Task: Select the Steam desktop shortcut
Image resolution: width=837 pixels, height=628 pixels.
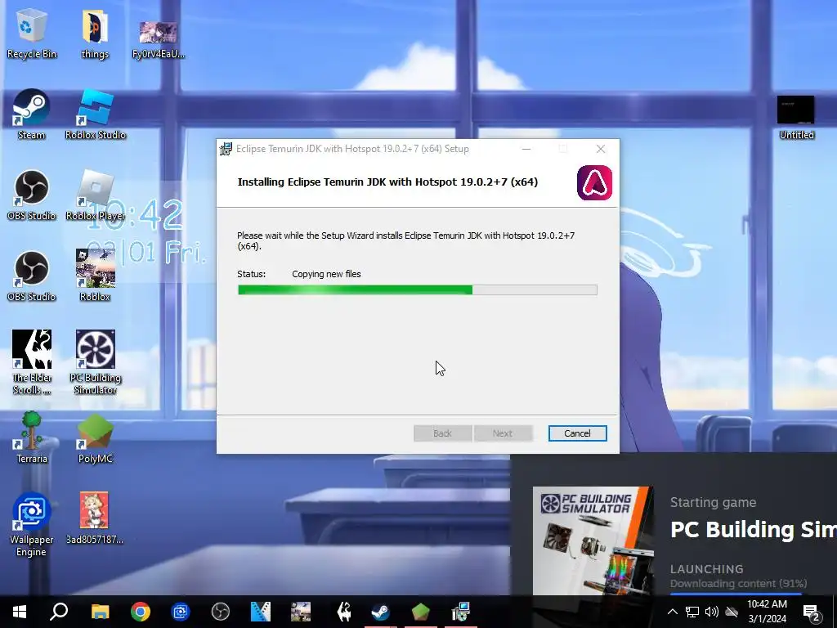Action: coord(32,114)
